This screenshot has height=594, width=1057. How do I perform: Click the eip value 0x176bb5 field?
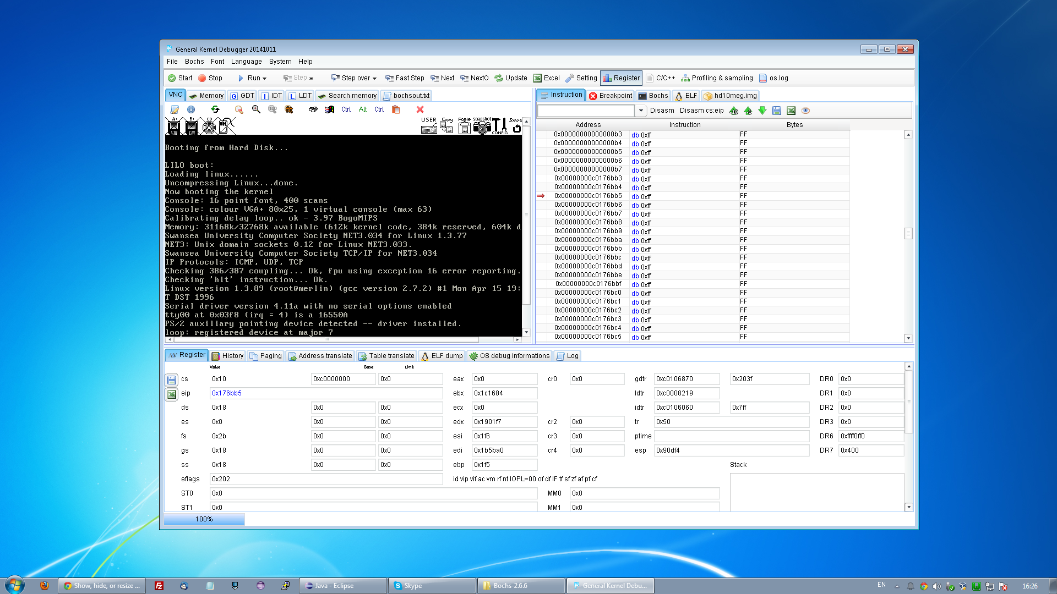tap(326, 393)
